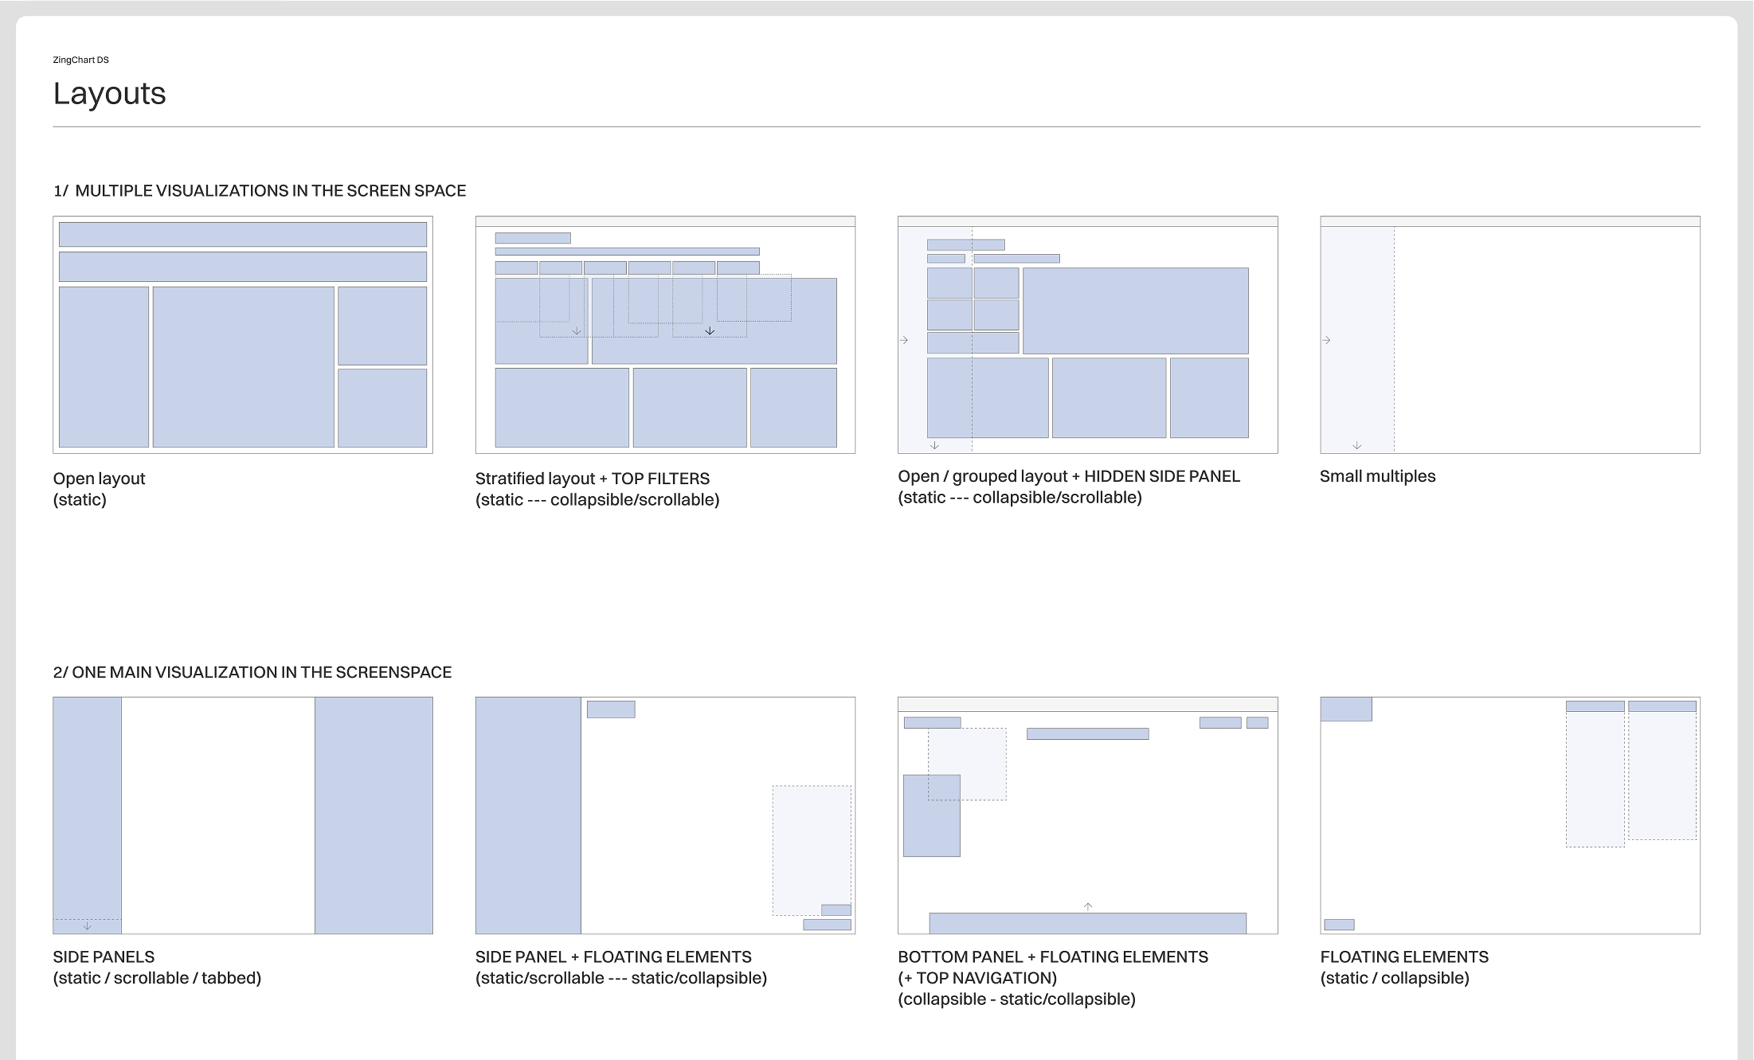Click up arrow above the bottom panel bar
The height and width of the screenshot is (1060, 1754).
(x=1088, y=906)
